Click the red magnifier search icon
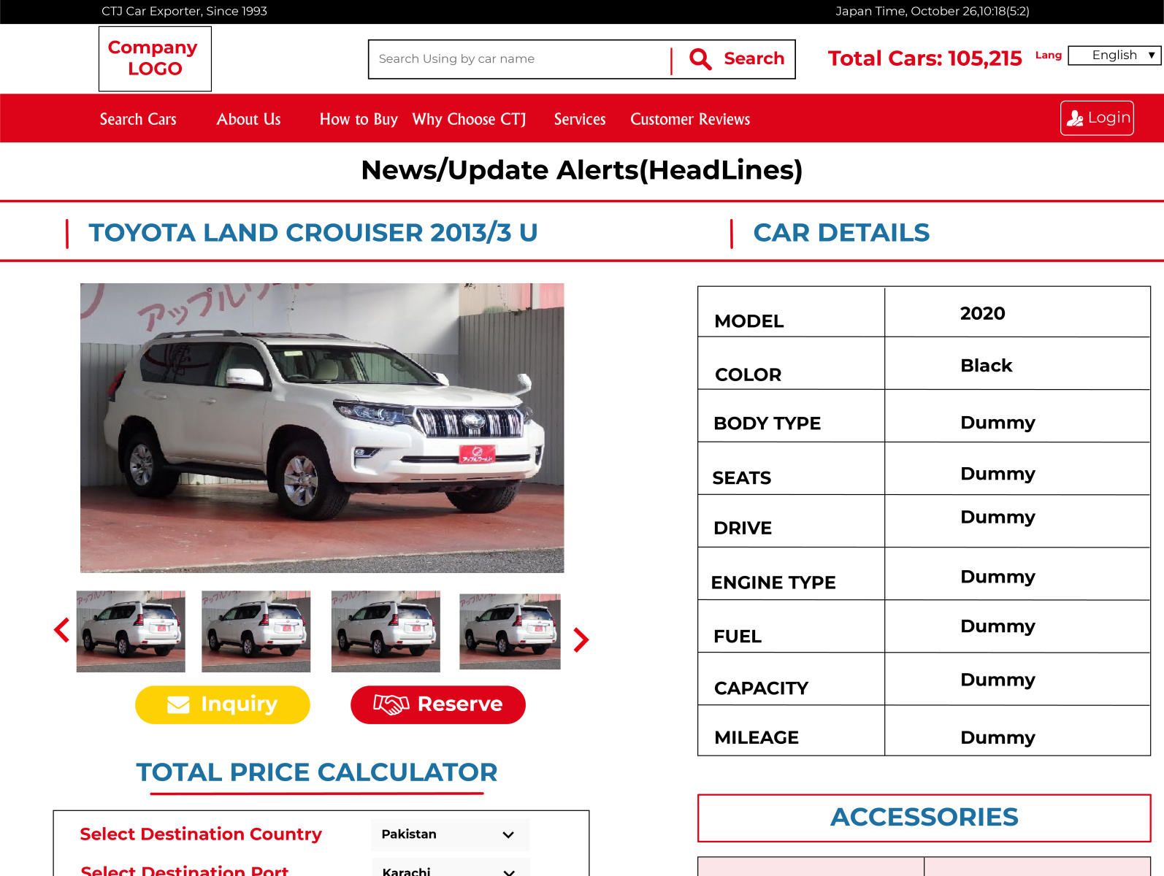1164x876 pixels. tap(700, 59)
